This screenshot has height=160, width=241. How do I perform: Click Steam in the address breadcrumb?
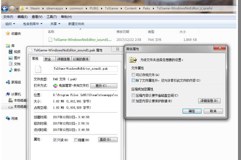[x=35, y=8]
